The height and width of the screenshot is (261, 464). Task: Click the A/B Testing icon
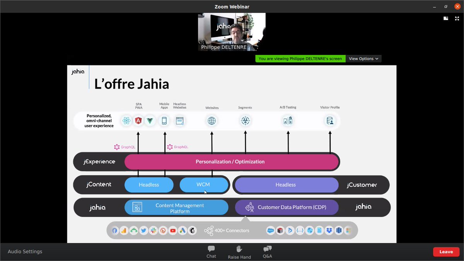(x=288, y=121)
